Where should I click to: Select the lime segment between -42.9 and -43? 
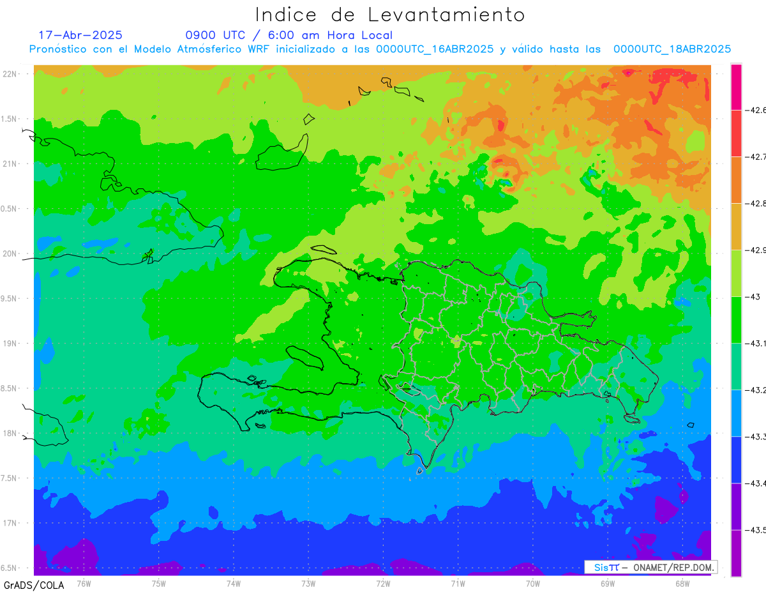736,273
